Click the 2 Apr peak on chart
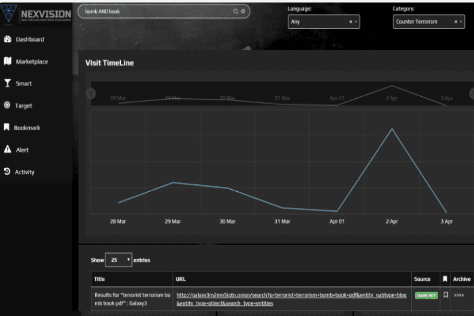This screenshot has height=316, width=474. tap(392, 129)
